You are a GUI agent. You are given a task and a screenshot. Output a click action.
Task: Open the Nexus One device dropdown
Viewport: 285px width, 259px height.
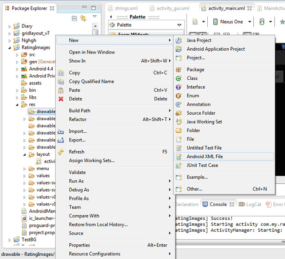(250, 22)
